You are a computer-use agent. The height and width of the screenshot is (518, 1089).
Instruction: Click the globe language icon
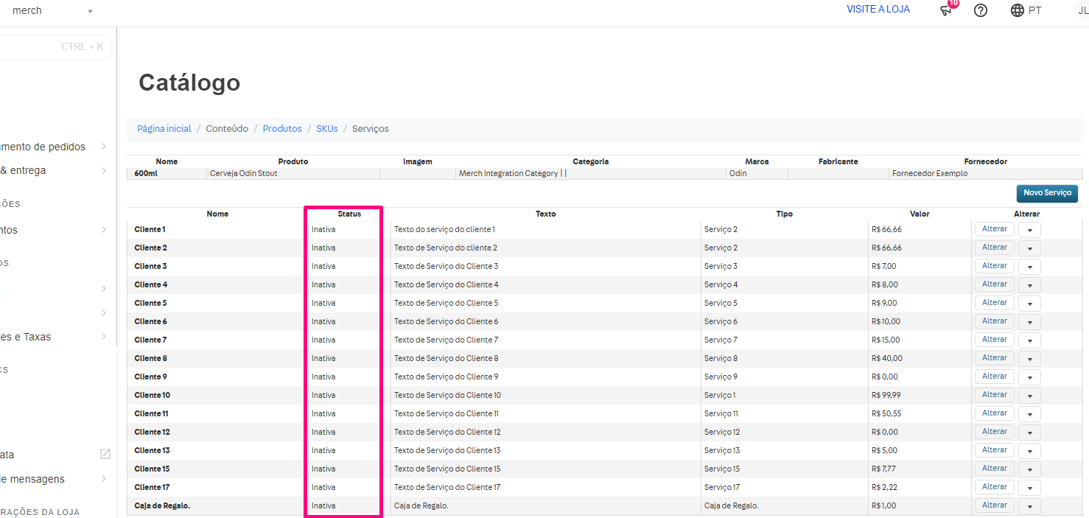pos(1018,10)
